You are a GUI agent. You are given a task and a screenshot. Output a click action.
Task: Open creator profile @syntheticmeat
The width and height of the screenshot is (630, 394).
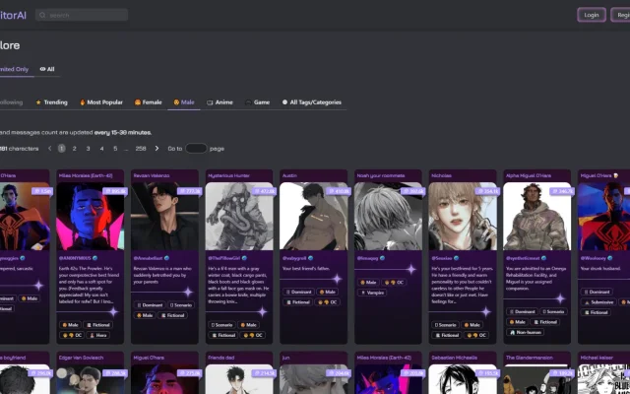tap(523, 258)
